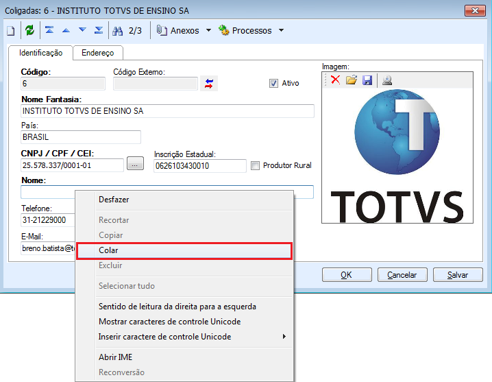Choose Desfazer in the context menu
This screenshot has height=382, width=492.
click(184, 200)
